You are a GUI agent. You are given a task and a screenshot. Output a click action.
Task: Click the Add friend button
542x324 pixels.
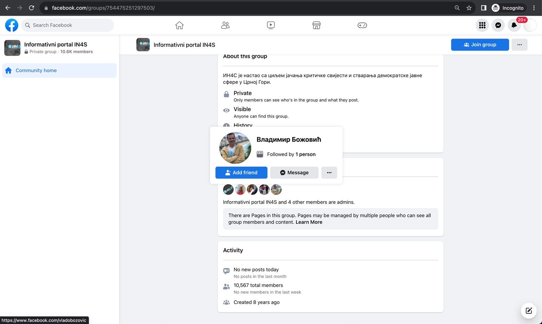[242, 173]
